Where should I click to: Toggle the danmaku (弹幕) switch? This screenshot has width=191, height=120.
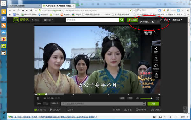46,104
